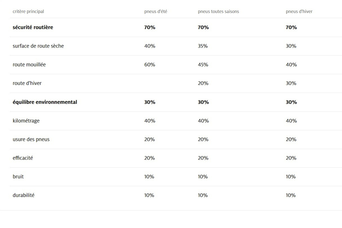Click the 45% value in route mouillée row
The height and width of the screenshot is (228, 342).
[x=203, y=65]
